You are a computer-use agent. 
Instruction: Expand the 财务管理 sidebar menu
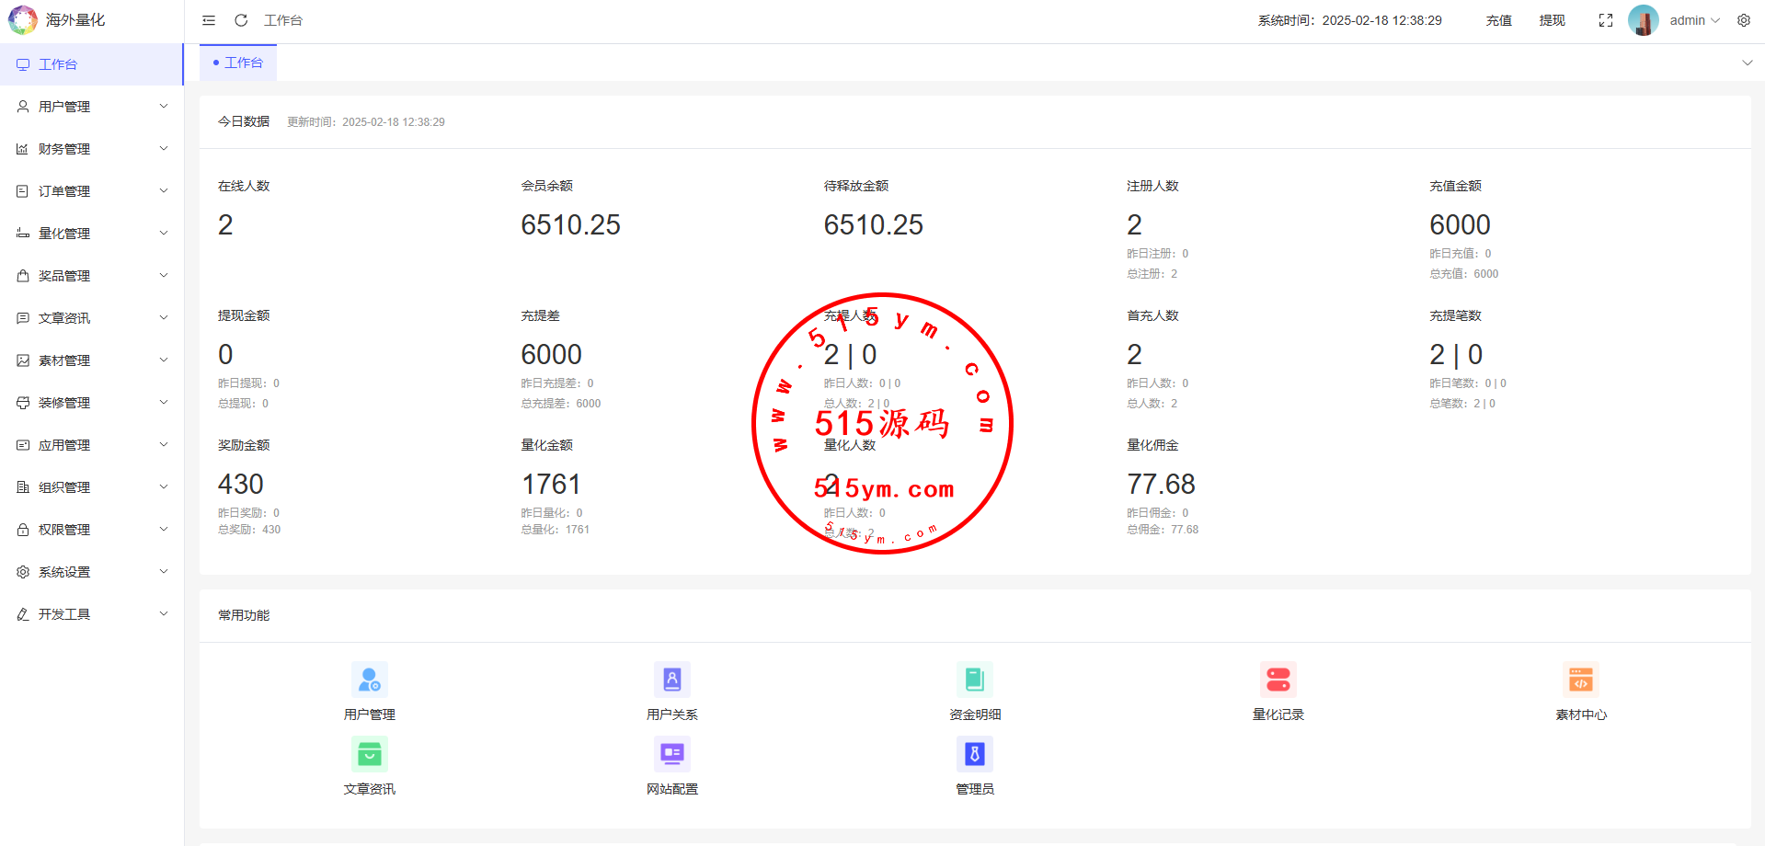pyautogui.click(x=92, y=149)
